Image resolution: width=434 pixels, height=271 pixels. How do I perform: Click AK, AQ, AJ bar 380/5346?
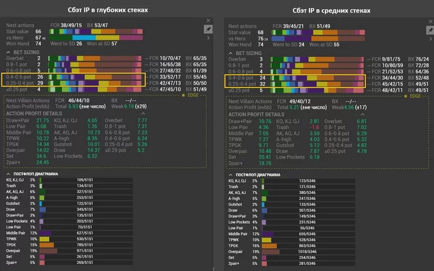(x=308, y=192)
